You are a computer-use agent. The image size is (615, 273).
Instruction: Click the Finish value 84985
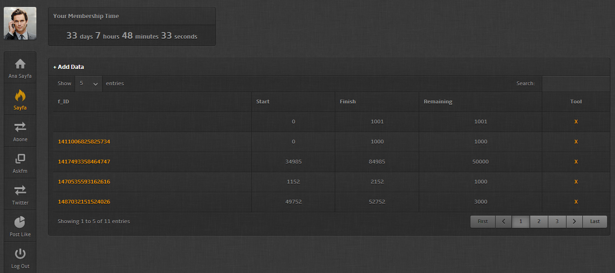coord(377,162)
